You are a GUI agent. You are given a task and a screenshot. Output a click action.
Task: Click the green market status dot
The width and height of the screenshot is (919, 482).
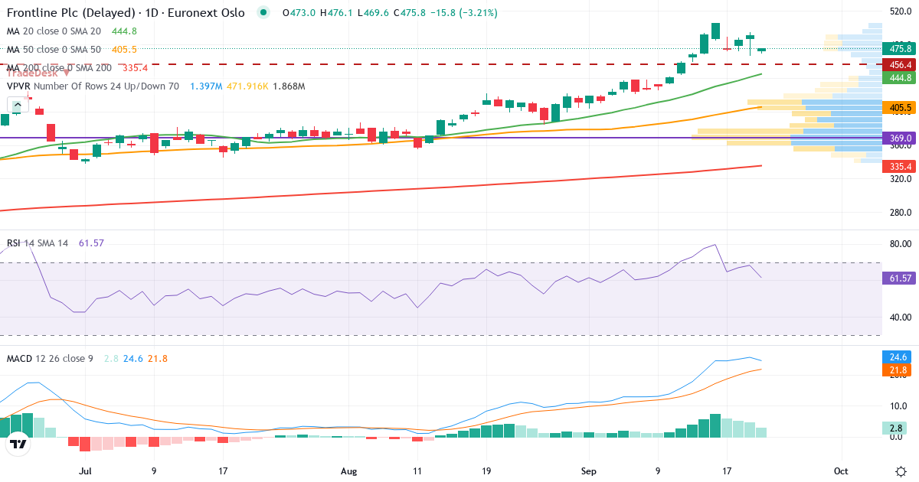point(264,13)
